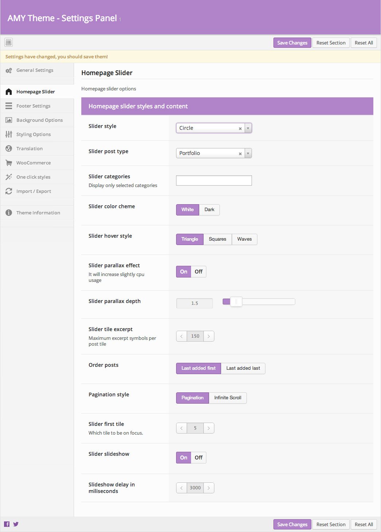Switch to Styling Options section
Image resolution: width=381 pixels, height=532 pixels.
[34, 135]
